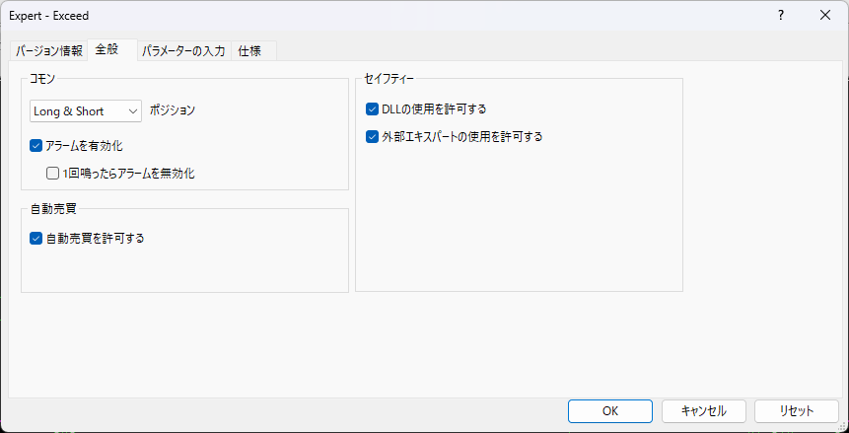
Task: Click the キャンセル button
Action: tap(704, 411)
